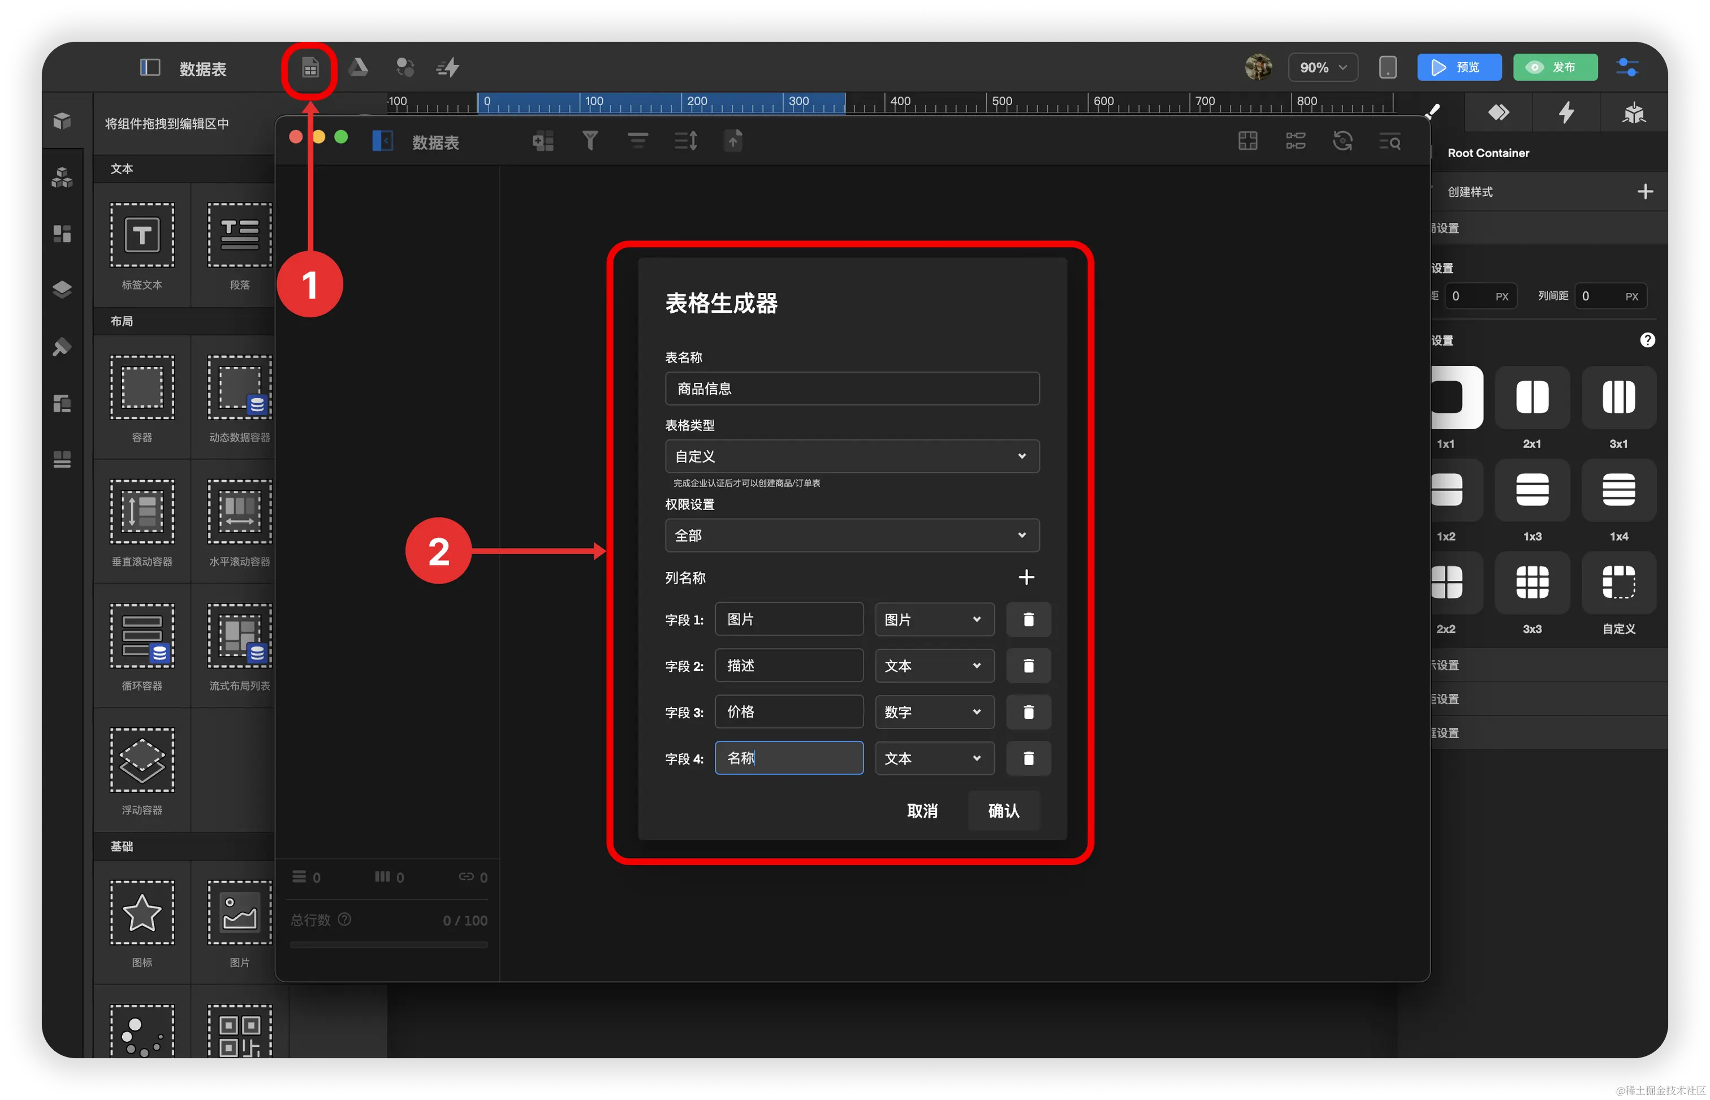Click the 表名称 input field
1710x1100 pixels.
tap(852, 389)
